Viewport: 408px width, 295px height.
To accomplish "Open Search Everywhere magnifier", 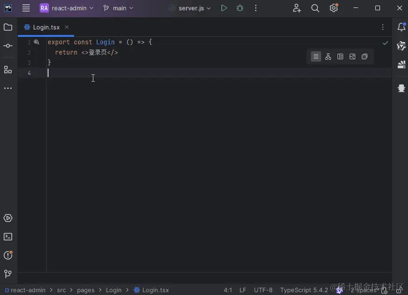I will click(x=315, y=8).
